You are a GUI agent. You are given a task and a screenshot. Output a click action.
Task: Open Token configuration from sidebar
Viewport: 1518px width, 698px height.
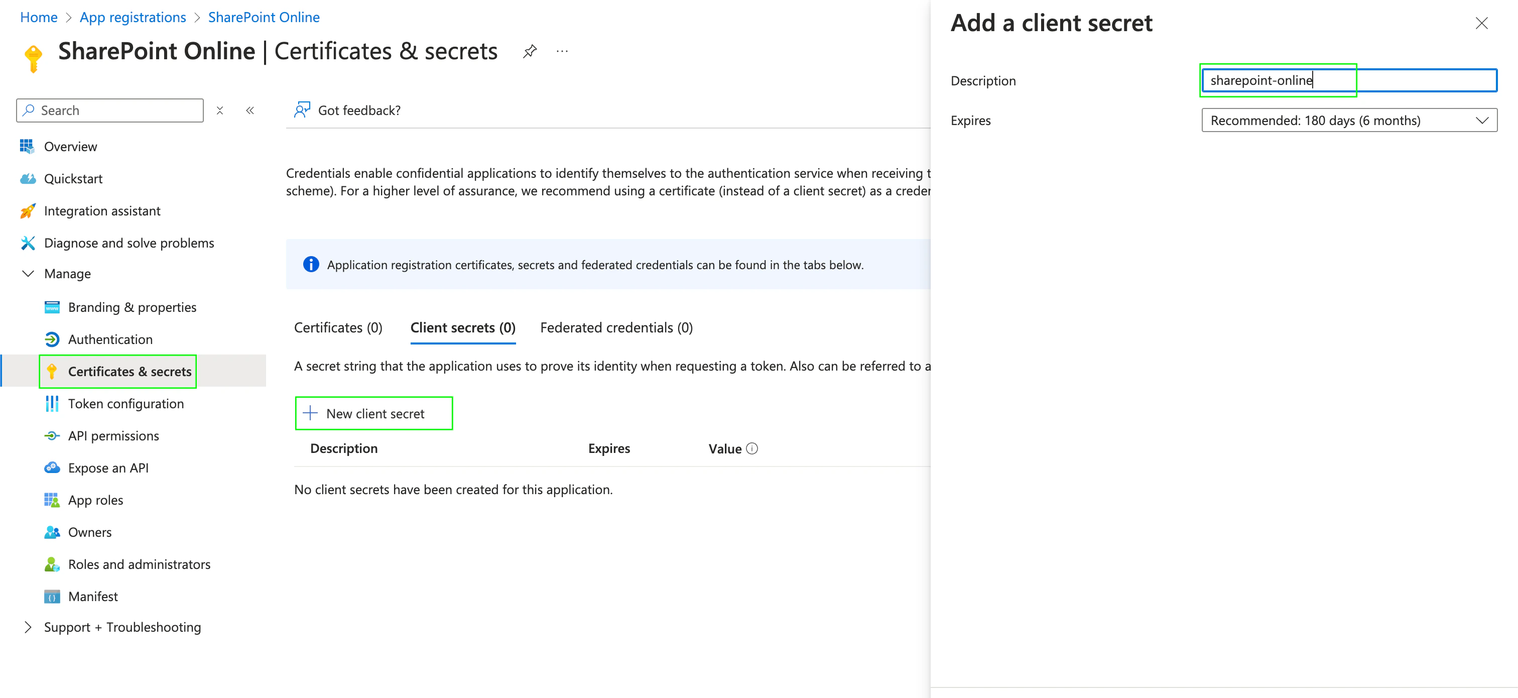[x=125, y=404]
